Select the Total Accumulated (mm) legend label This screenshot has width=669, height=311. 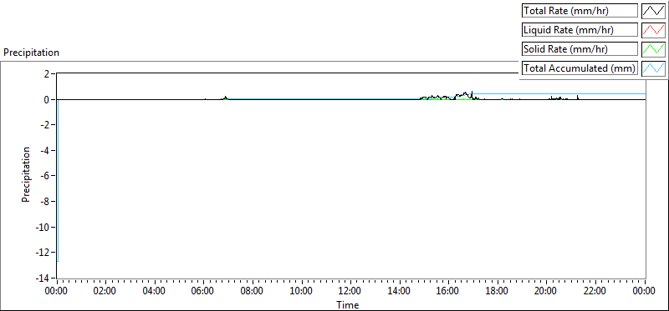point(580,68)
